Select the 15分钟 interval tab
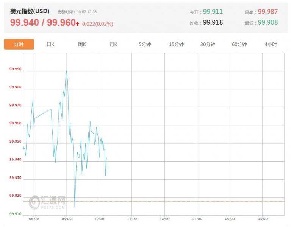 [x=176, y=44]
